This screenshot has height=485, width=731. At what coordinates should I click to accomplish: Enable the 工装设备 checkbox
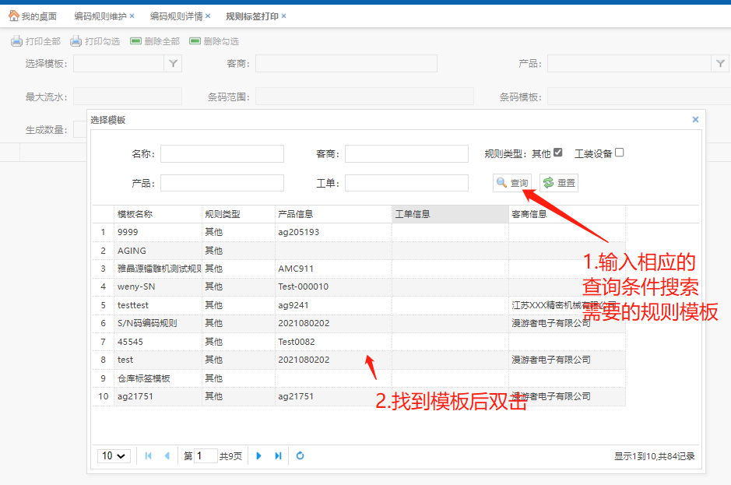click(x=620, y=153)
